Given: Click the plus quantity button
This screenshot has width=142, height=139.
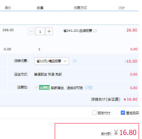Looking at the screenshot, I should coord(49,31).
